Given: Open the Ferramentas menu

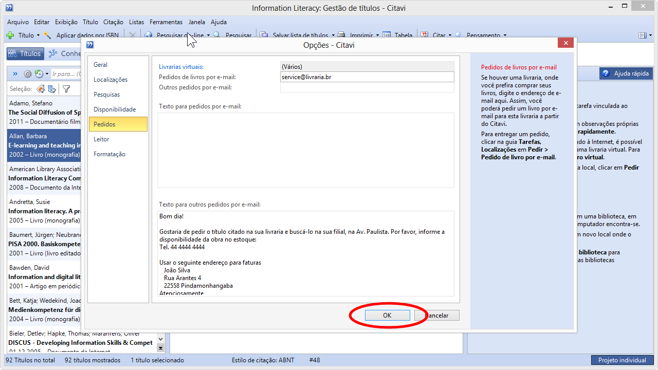Looking at the screenshot, I should (166, 22).
